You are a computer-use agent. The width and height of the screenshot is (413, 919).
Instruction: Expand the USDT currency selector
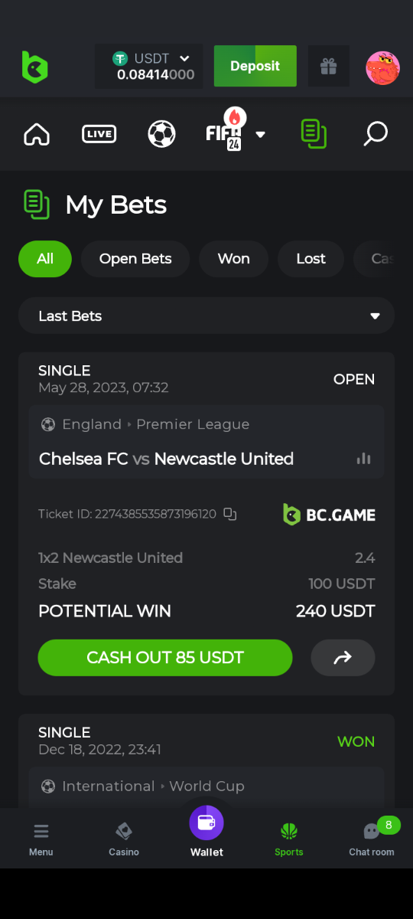click(x=149, y=67)
